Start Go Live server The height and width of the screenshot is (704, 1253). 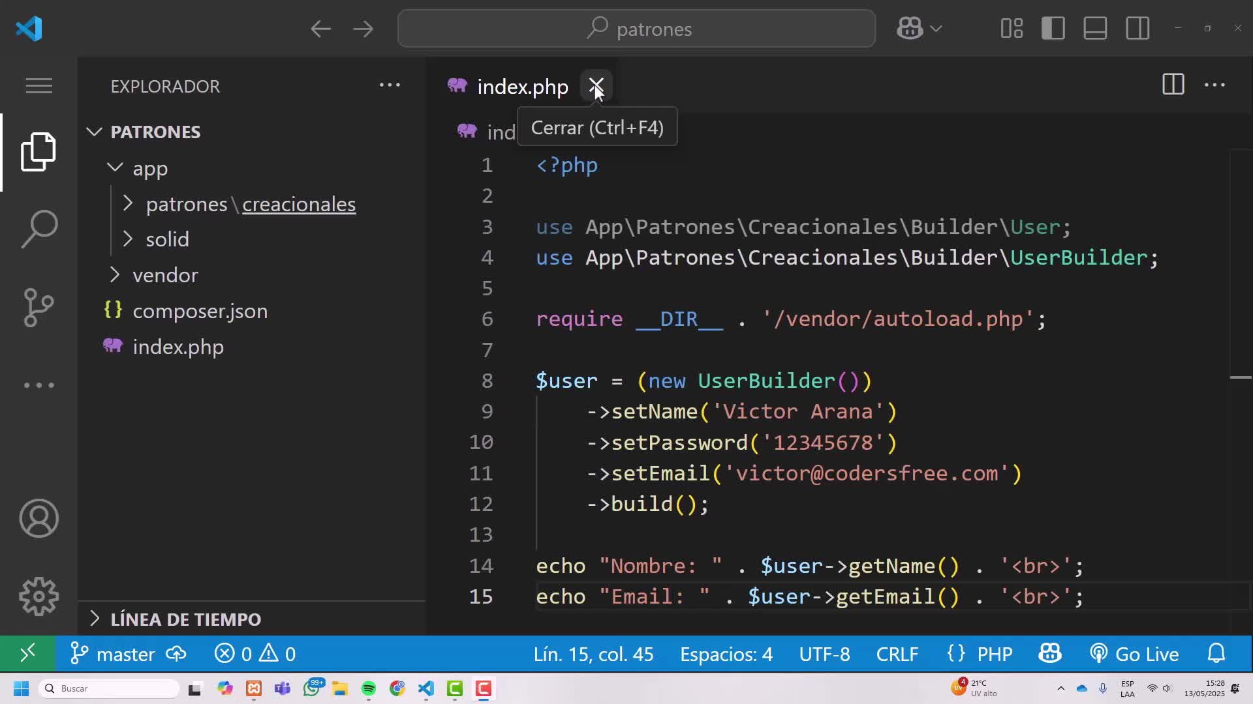[x=1134, y=654]
